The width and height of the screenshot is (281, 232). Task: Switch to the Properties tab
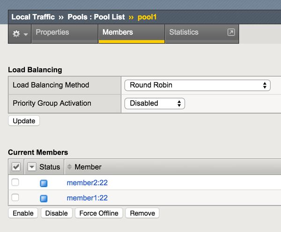point(52,32)
